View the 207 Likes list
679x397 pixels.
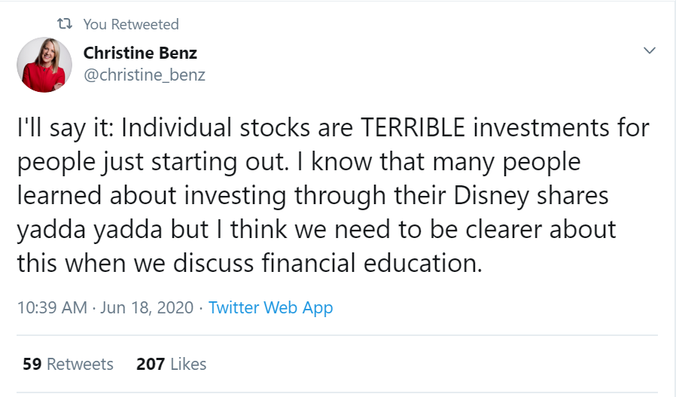point(171,364)
